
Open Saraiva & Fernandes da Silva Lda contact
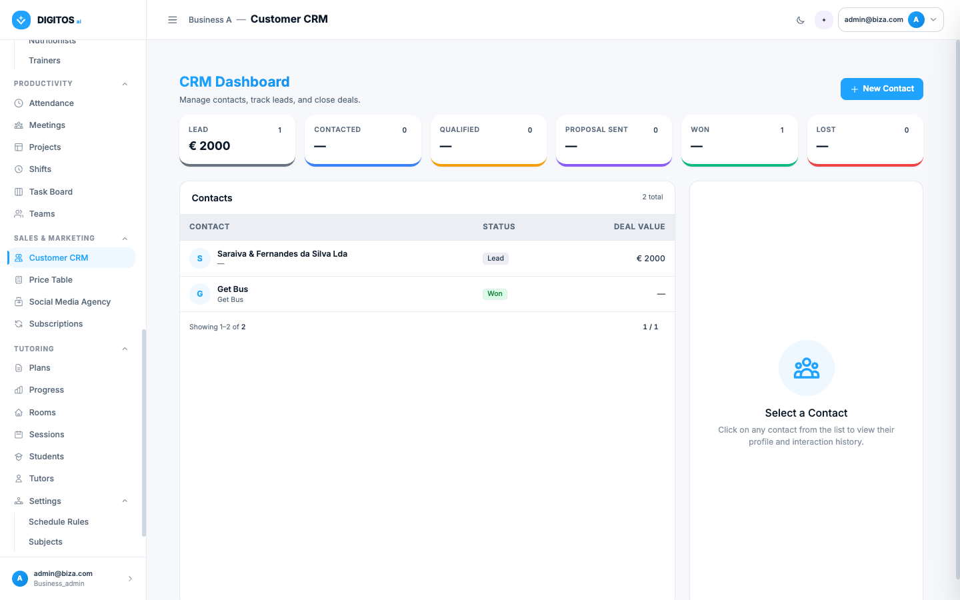tap(427, 259)
